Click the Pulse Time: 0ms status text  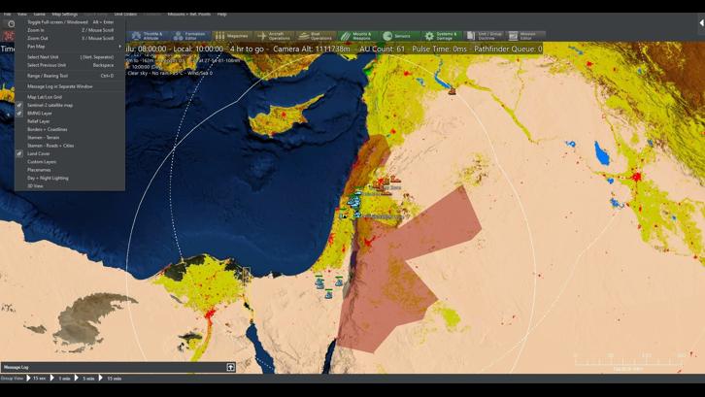[439, 49]
